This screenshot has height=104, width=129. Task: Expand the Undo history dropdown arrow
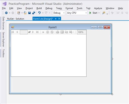(43, 13)
